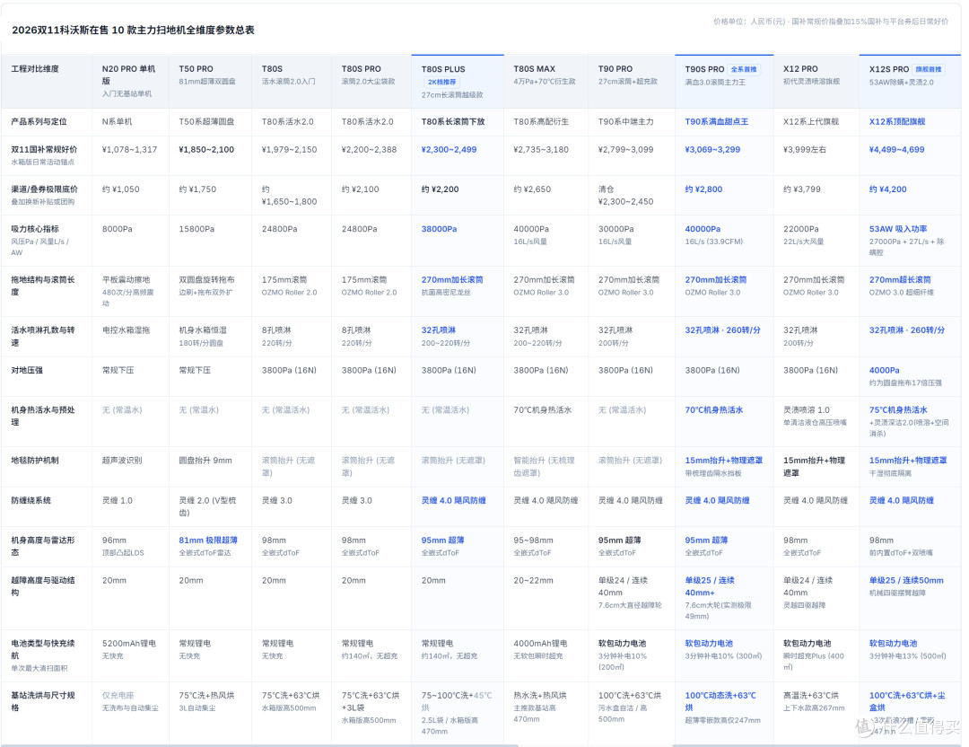The width and height of the screenshot is (969, 747).
Task: Click the 圆盘抬升 9mm cell
Action: click(x=205, y=460)
